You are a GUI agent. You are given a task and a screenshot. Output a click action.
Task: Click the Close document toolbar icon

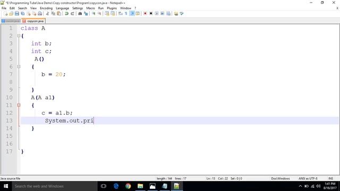pos(28,14)
